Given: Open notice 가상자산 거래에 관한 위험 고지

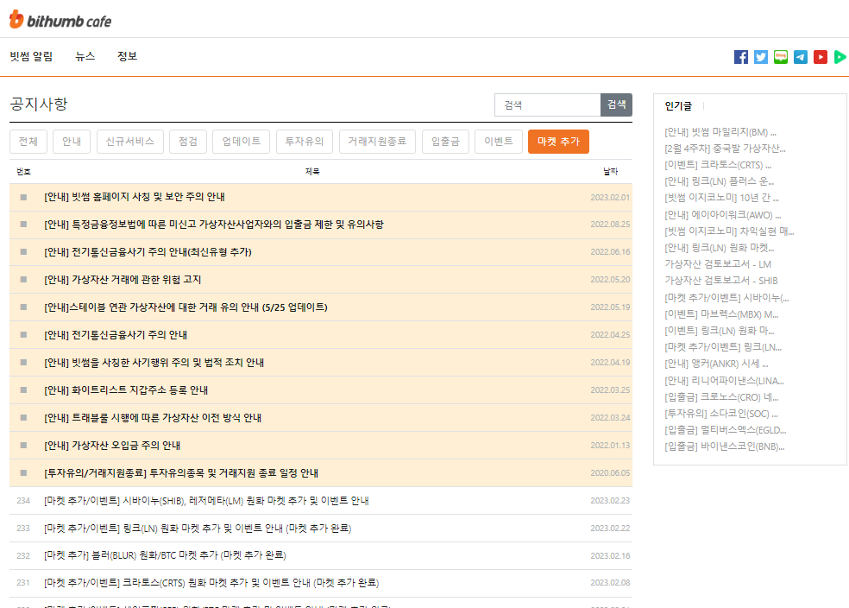Looking at the screenshot, I should [x=123, y=280].
